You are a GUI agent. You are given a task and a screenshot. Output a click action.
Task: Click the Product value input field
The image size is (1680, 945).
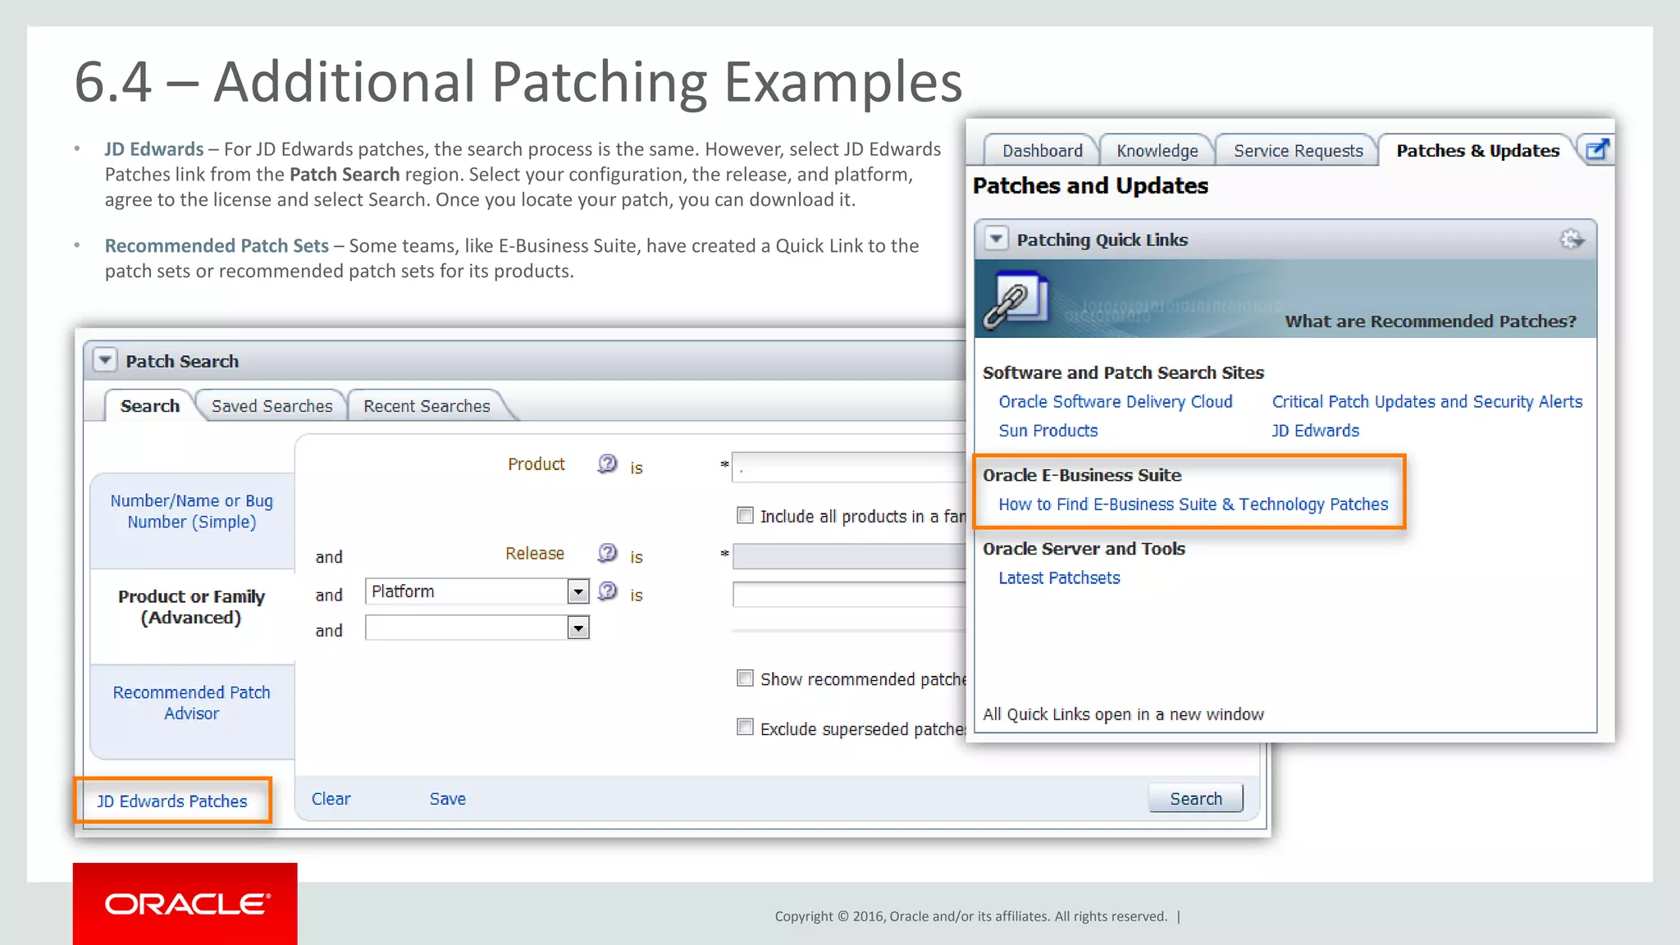pos(848,468)
